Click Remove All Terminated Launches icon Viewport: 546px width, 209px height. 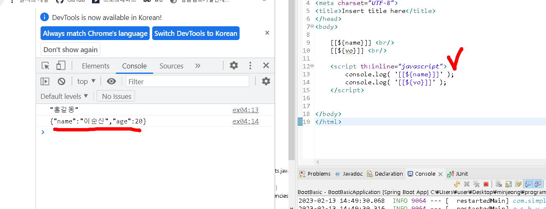tap(477, 184)
